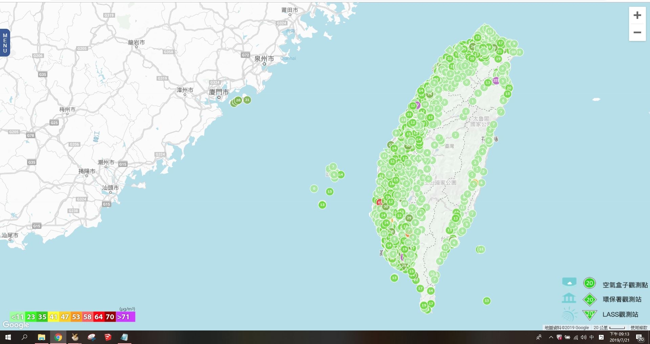Open the 13 marker on Xiaoliuqiu island
This screenshot has height=344, width=650.
[x=394, y=278]
